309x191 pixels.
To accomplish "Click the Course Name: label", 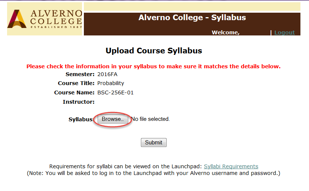I will tap(74, 93).
